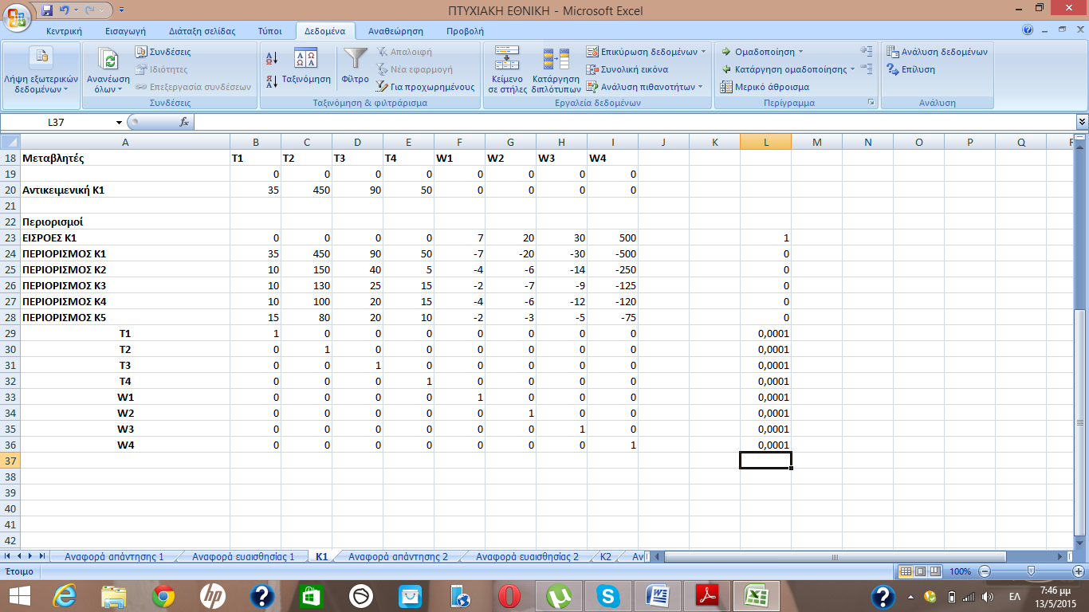Click Μερικό άθροισμα subtotal button

765,87
